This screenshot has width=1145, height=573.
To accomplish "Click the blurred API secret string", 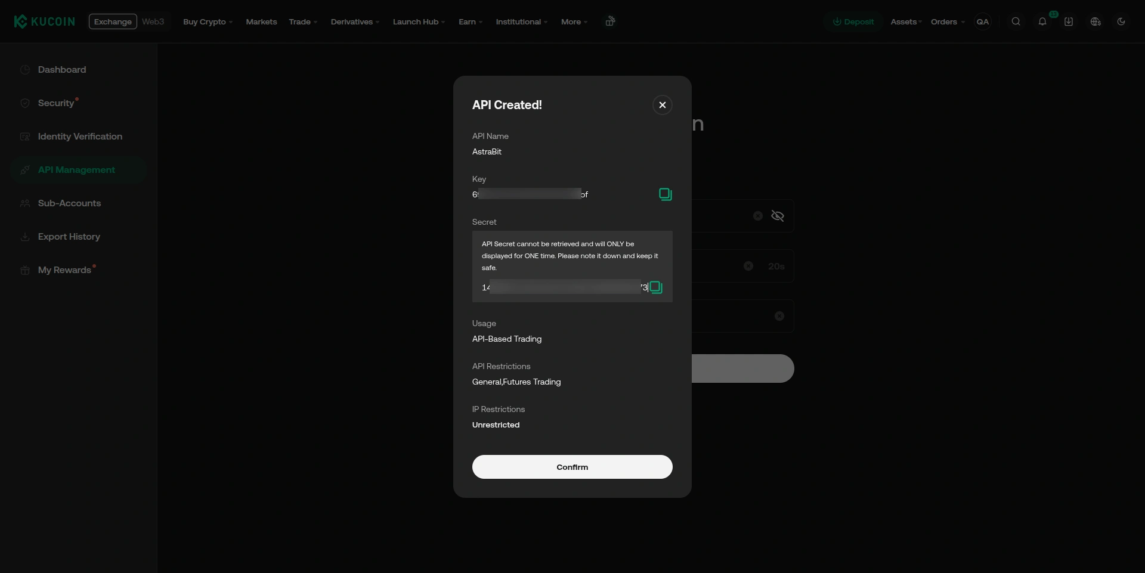I will coord(565,287).
